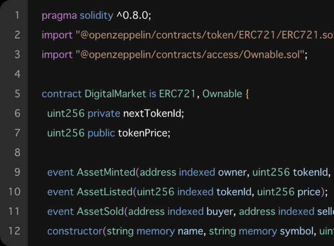Image resolution: width=334 pixels, height=246 pixels.
Task: Click the word 'buyer' on line 11
Action: coord(220,212)
